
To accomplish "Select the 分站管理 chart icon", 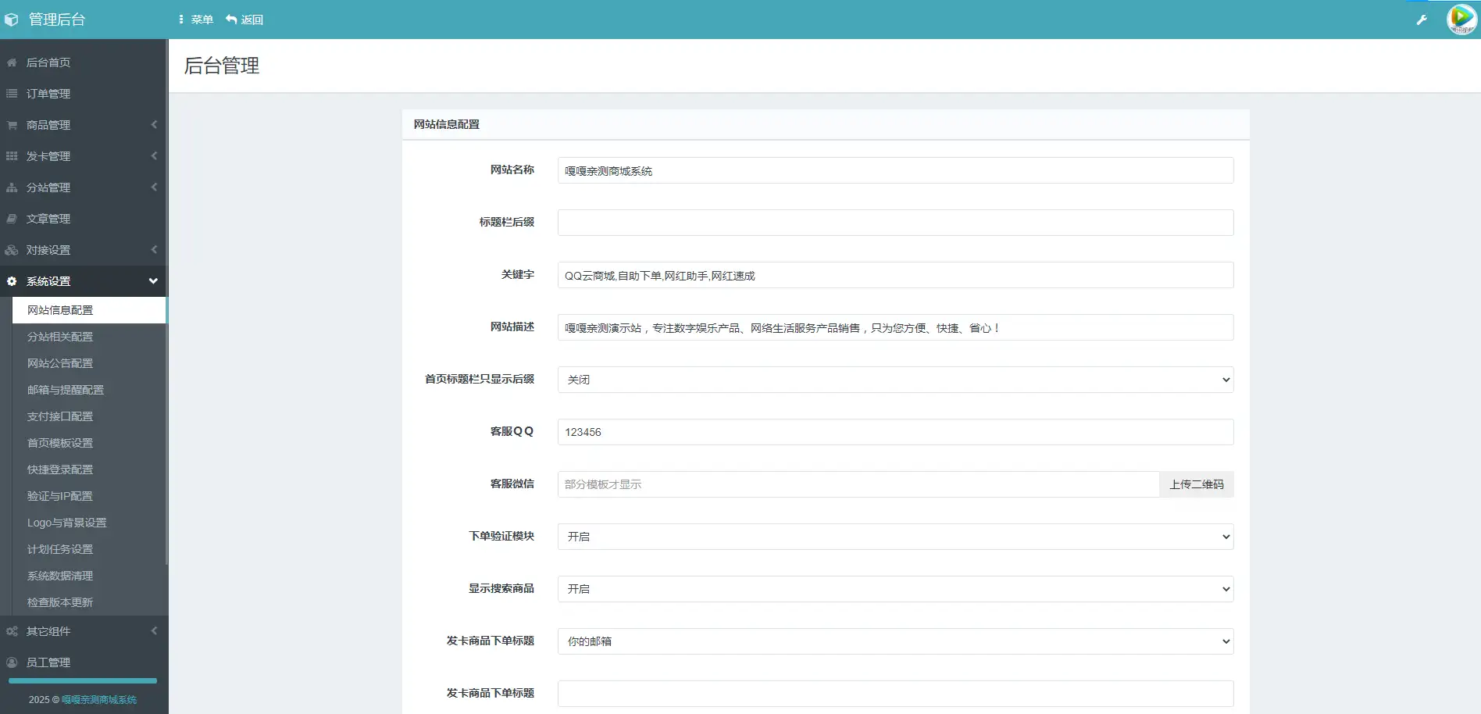I will click(x=12, y=187).
